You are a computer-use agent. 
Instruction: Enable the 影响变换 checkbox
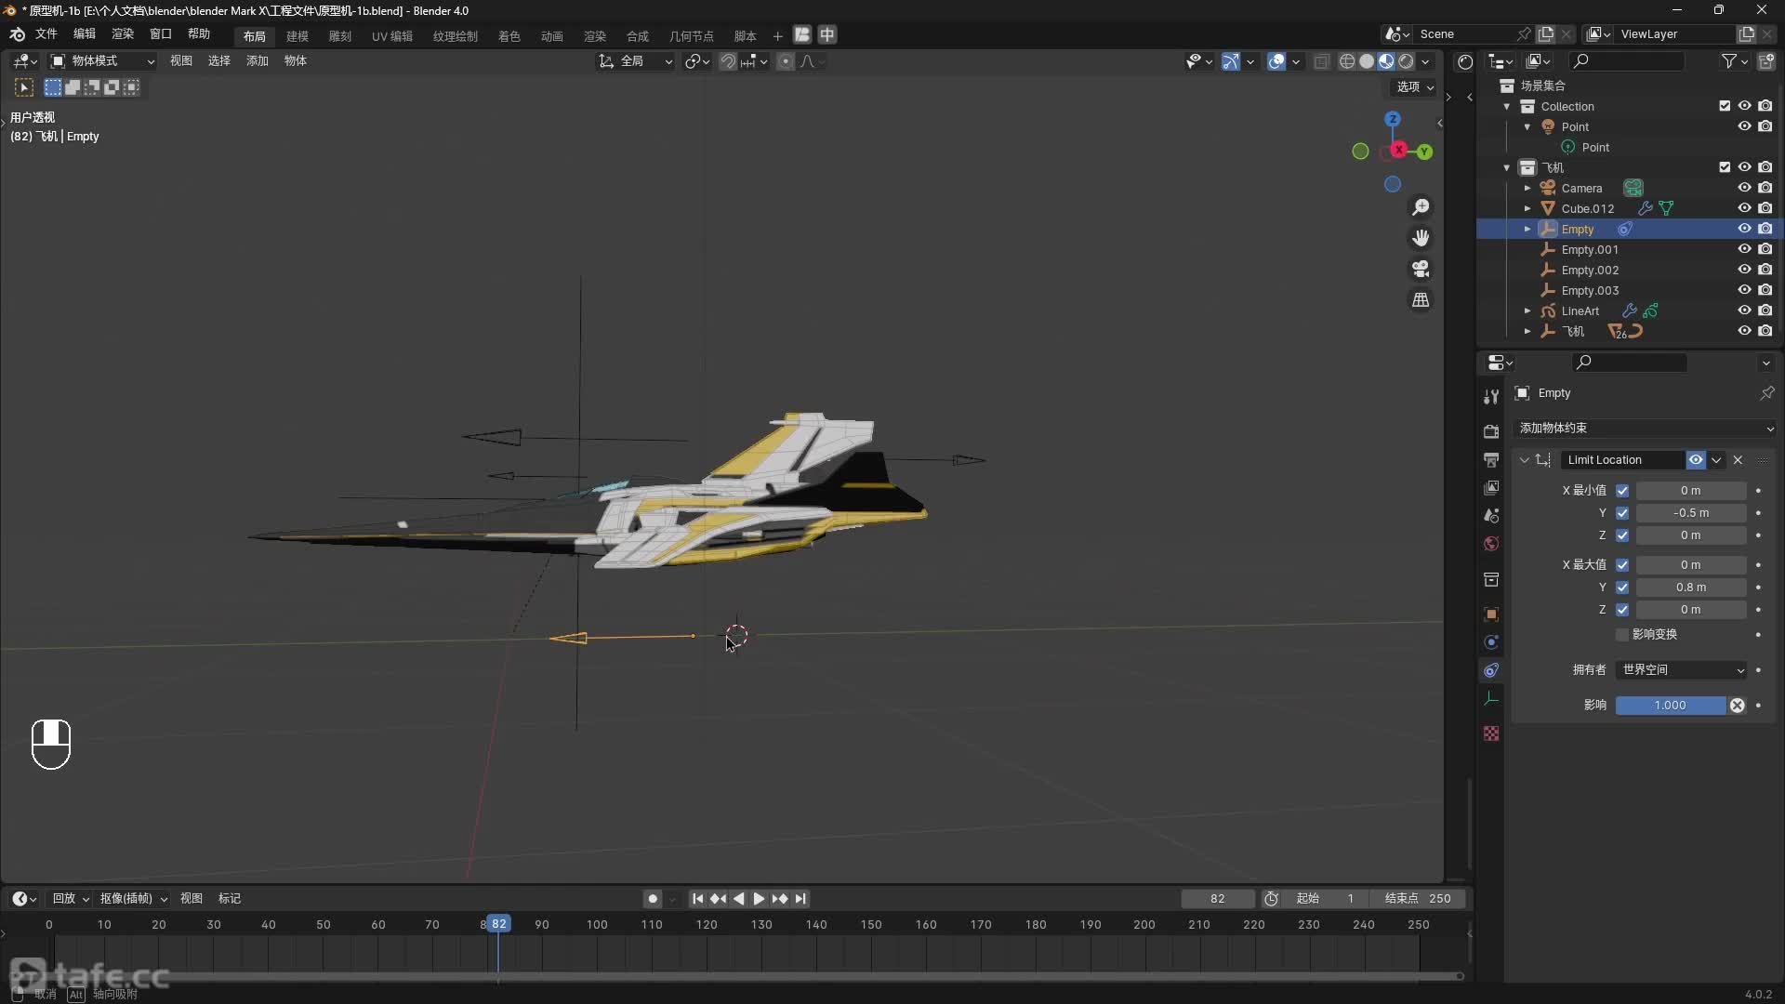pyautogui.click(x=1622, y=634)
